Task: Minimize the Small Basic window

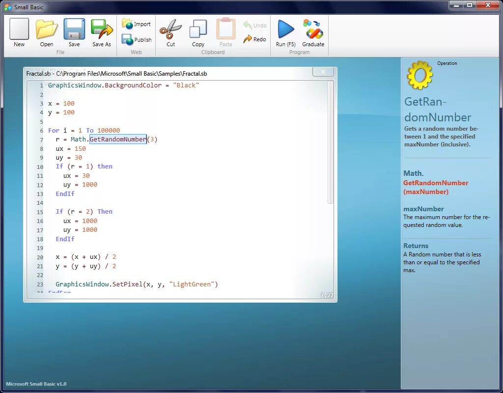Action: 456,5
